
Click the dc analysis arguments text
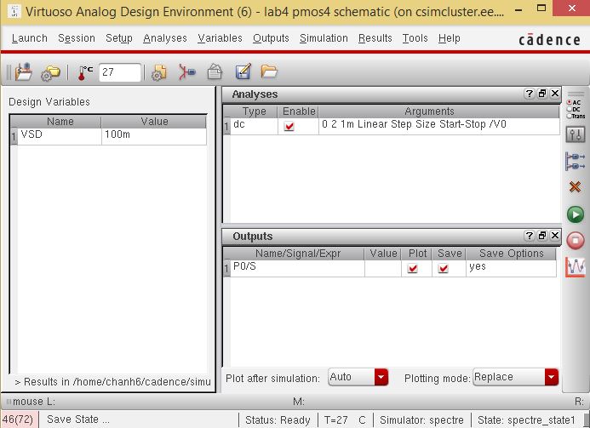414,124
